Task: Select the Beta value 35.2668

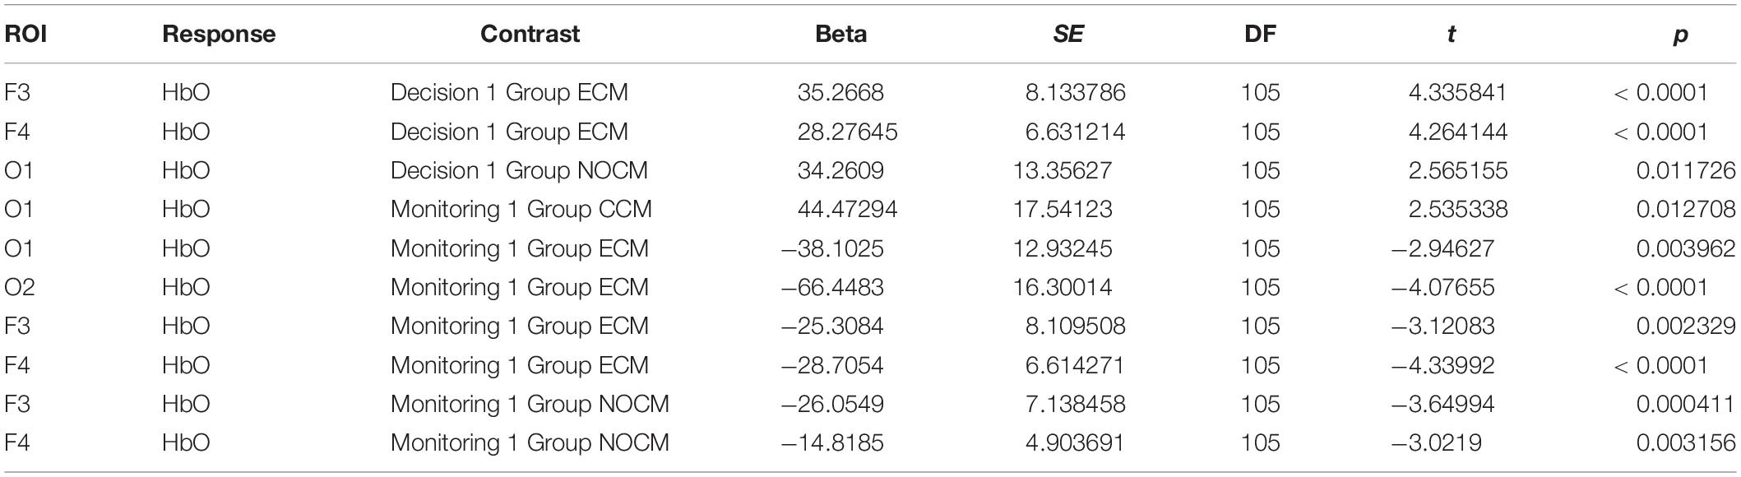Action: pos(840,92)
